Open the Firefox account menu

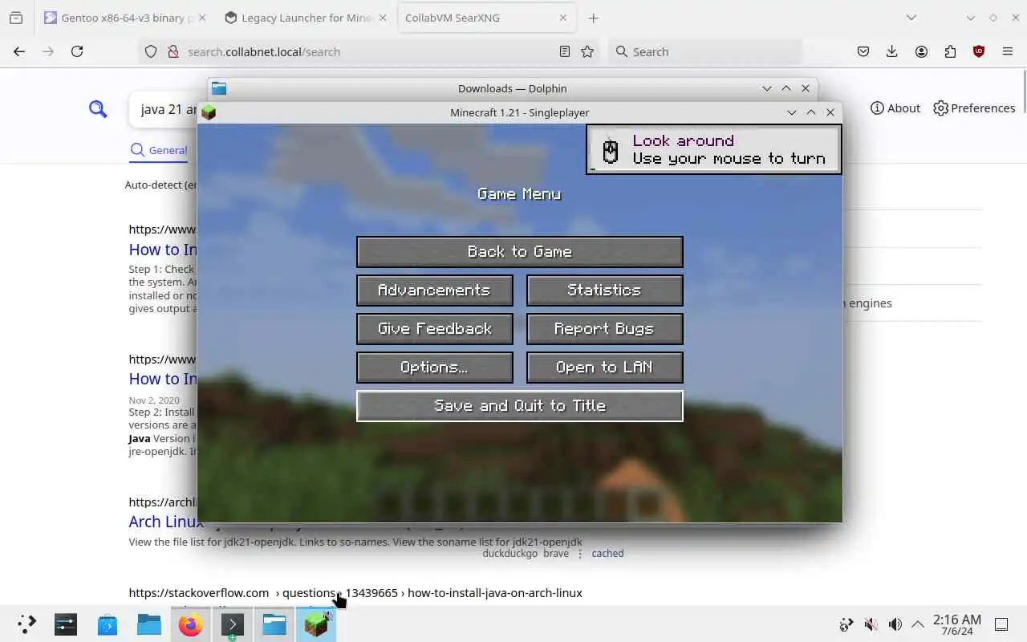point(921,51)
